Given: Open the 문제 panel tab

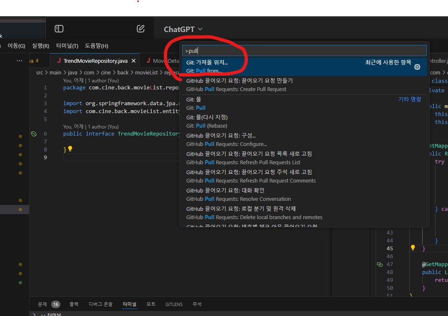Looking at the screenshot, I should (x=42, y=304).
